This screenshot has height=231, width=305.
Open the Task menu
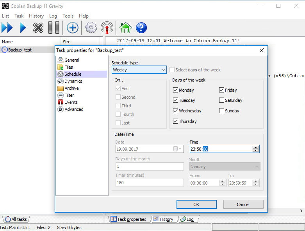coord(19,16)
